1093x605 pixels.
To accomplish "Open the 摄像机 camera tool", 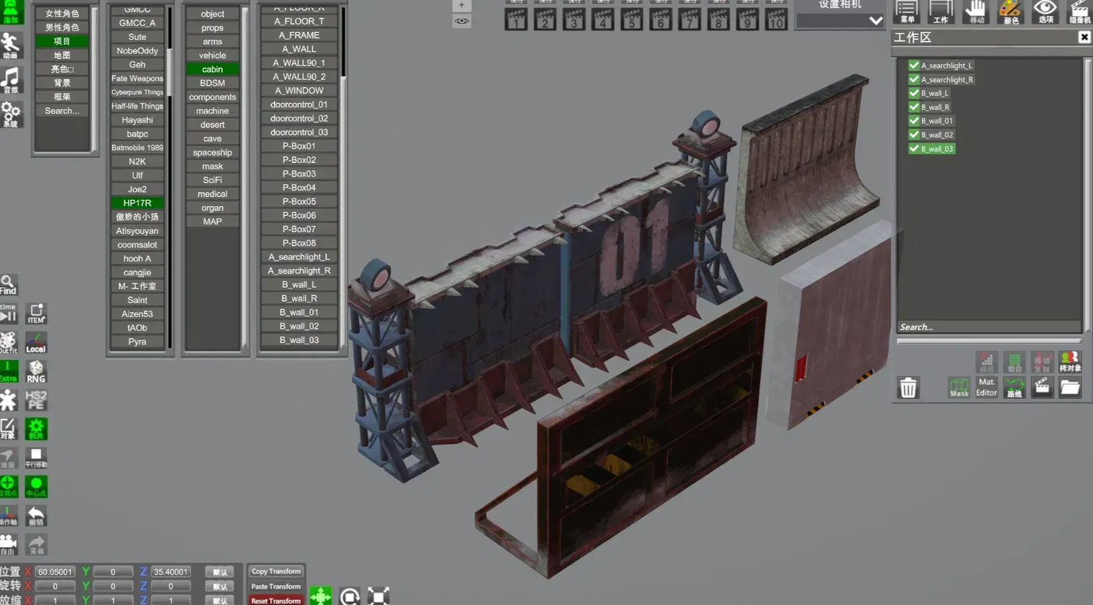I will tap(1079, 12).
